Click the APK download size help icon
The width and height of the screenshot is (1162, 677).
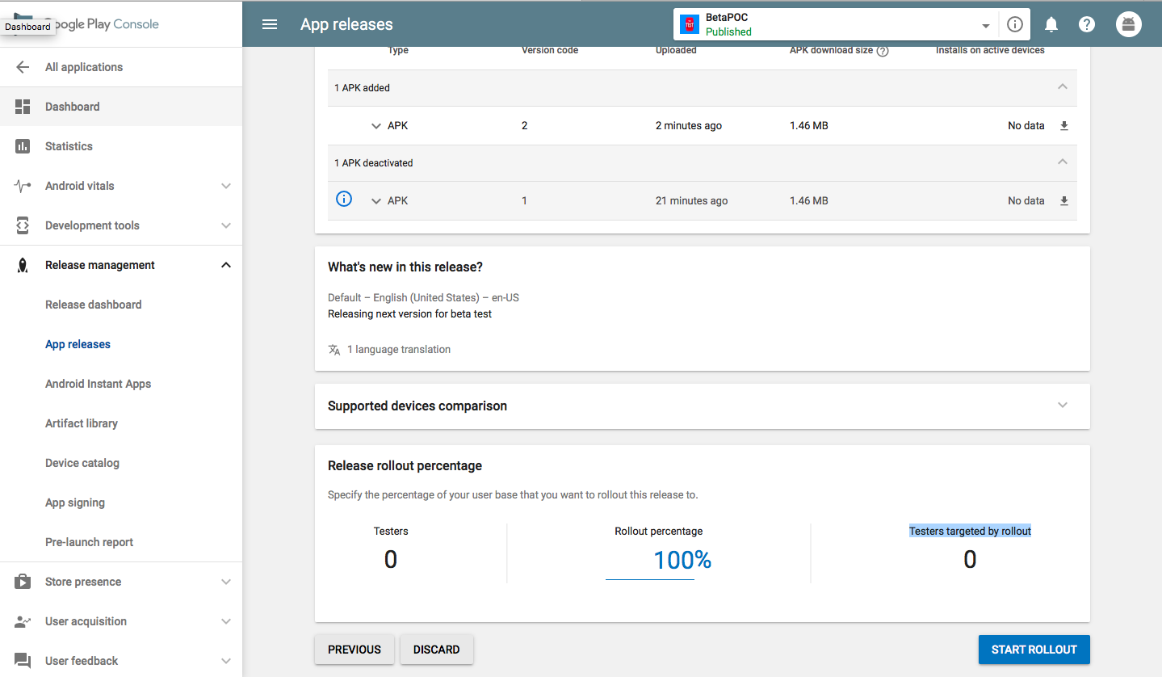click(x=883, y=51)
